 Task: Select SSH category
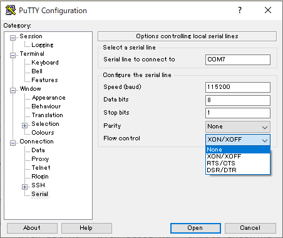(38, 185)
